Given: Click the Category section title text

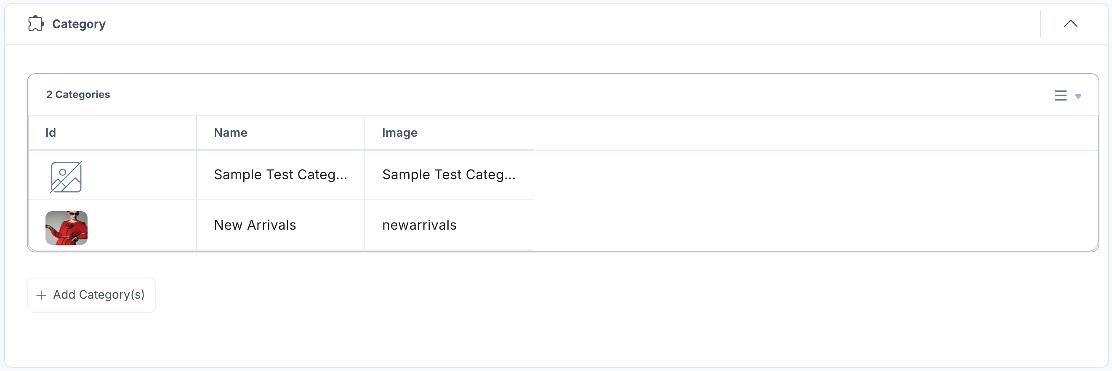Looking at the screenshot, I should pyautogui.click(x=79, y=24).
